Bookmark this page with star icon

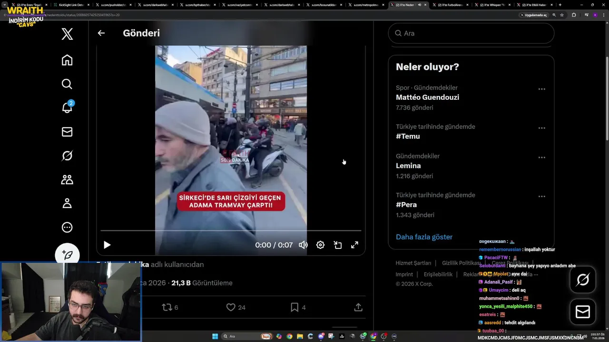(x=562, y=15)
